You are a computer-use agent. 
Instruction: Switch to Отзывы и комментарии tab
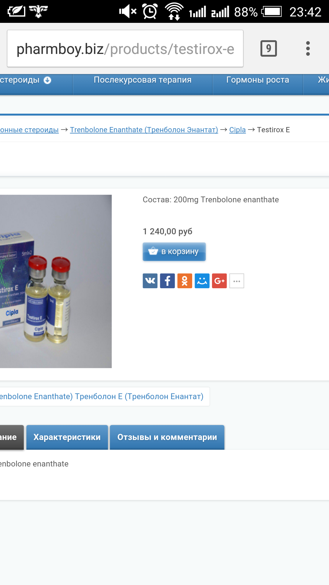(167, 437)
